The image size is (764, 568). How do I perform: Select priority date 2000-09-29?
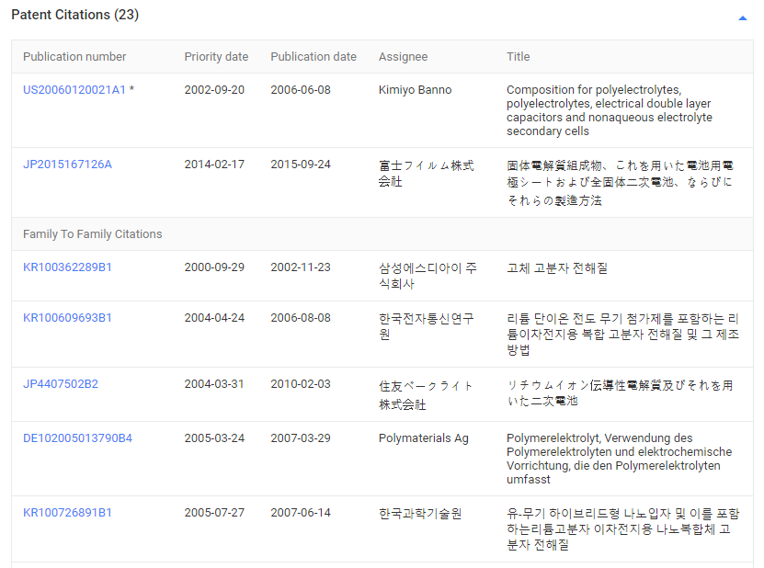point(214,267)
